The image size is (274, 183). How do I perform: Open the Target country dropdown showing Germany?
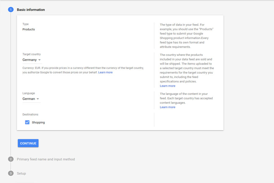[30, 60]
